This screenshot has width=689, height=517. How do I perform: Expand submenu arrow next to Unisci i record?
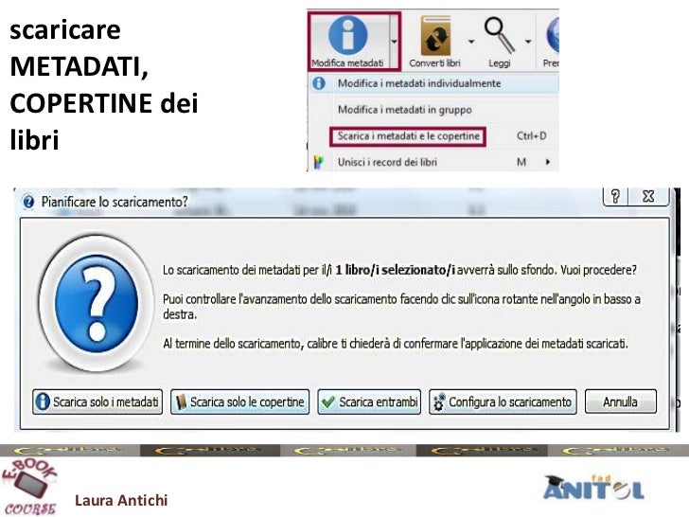click(x=547, y=162)
